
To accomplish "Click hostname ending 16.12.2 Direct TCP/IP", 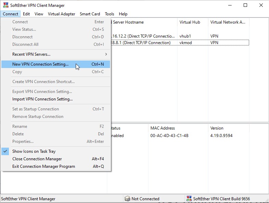I will [143, 36].
